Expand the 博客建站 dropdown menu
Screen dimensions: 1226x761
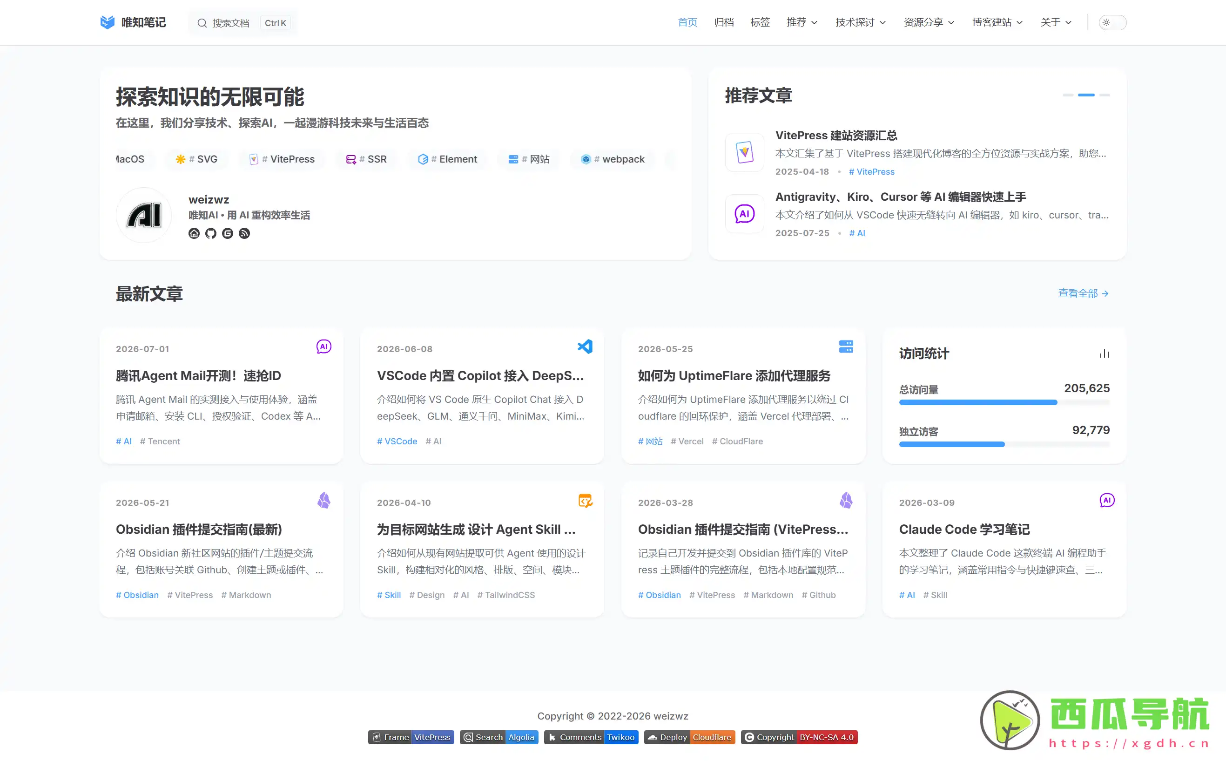coord(997,22)
